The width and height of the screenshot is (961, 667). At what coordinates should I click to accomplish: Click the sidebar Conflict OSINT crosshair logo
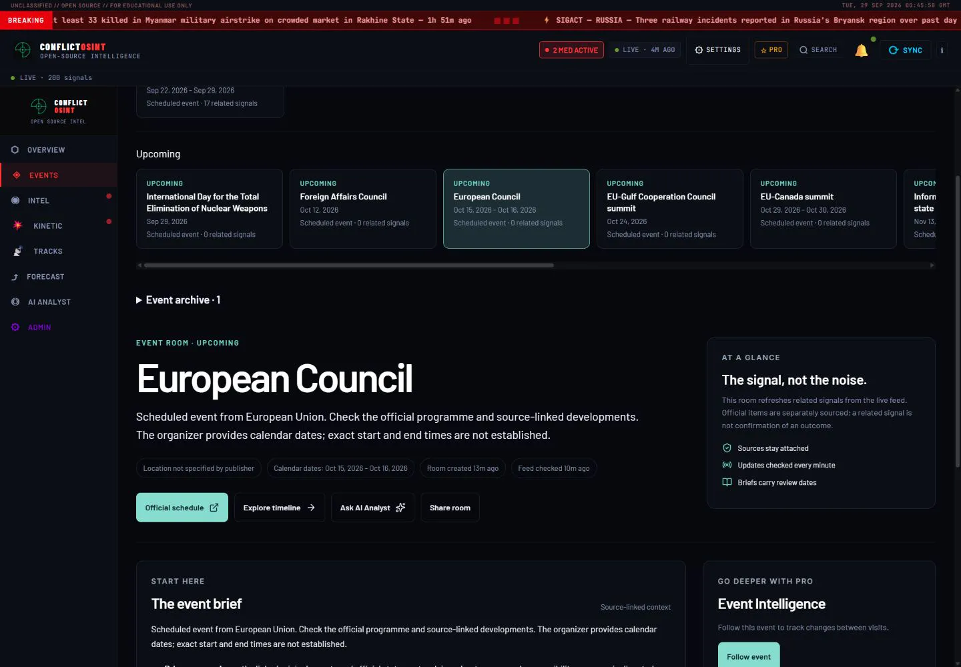39,106
